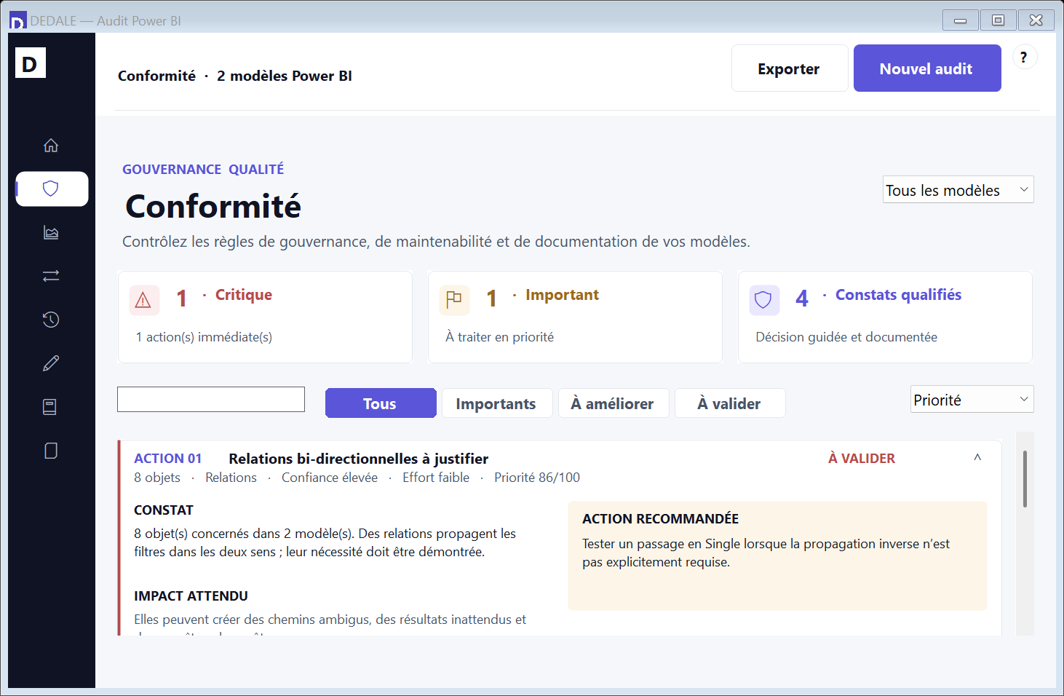Click the À VALIDER status label
Image resolution: width=1064 pixels, height=696 pixels.
tap(862, 459)
